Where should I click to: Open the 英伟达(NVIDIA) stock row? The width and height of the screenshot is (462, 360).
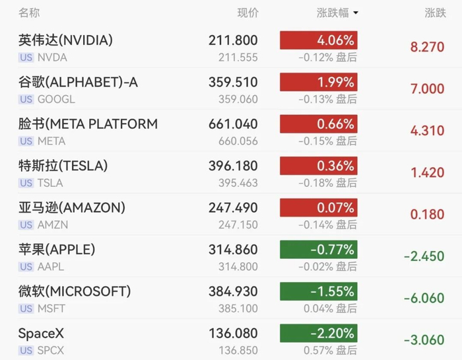(x=232, y=47)
